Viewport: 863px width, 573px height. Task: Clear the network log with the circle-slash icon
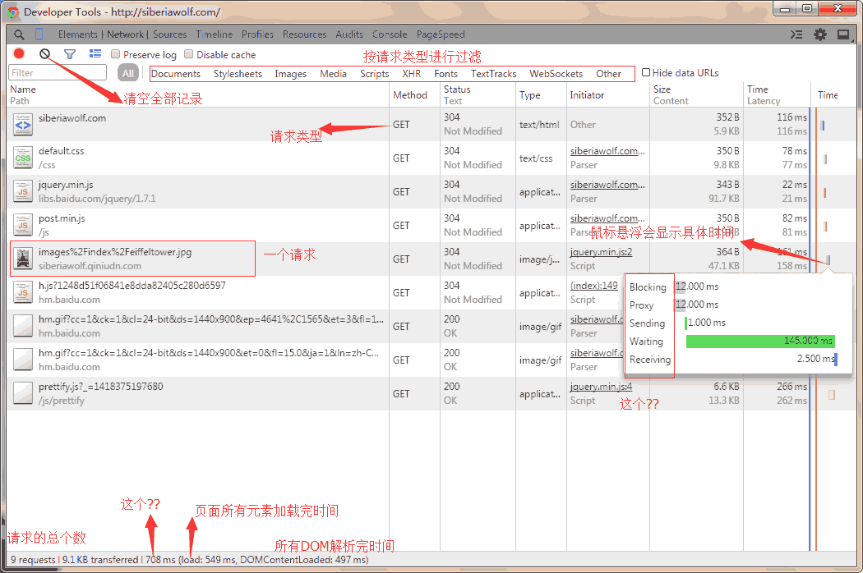[44, 54]
